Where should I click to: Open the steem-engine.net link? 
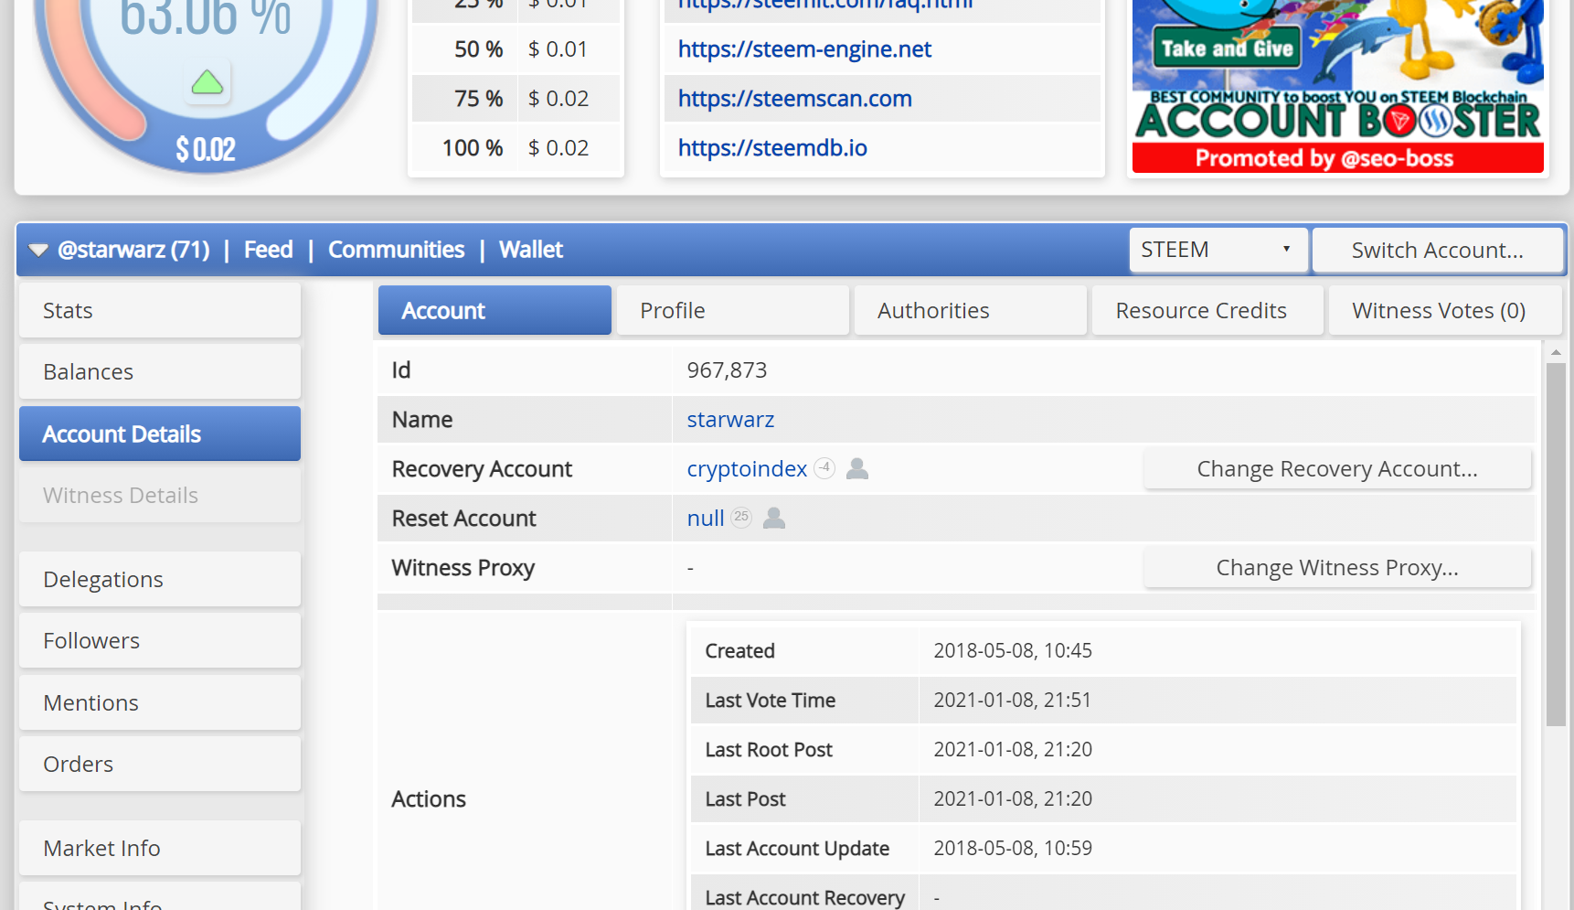pyautogui.click(x=804, y=49)
